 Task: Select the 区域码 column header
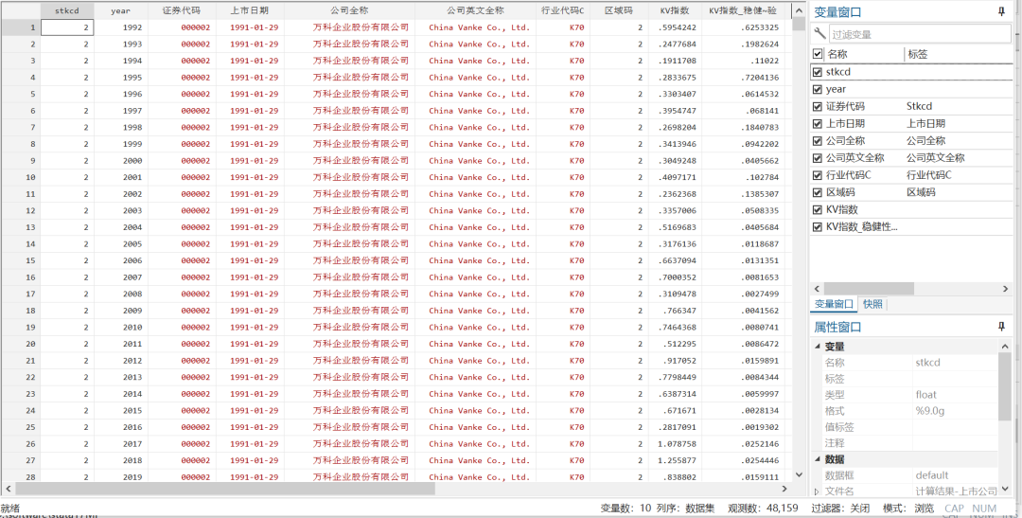(x=619, y=10)
